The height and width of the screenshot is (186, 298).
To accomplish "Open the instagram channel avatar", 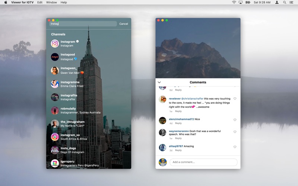I will 55,44.
